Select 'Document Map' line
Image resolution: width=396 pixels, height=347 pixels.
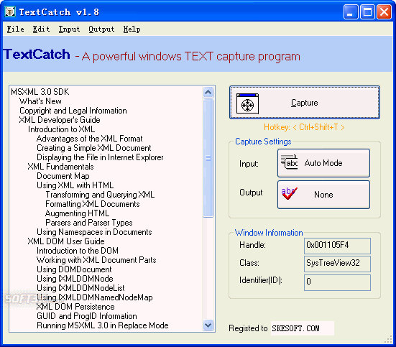(63, 176)
